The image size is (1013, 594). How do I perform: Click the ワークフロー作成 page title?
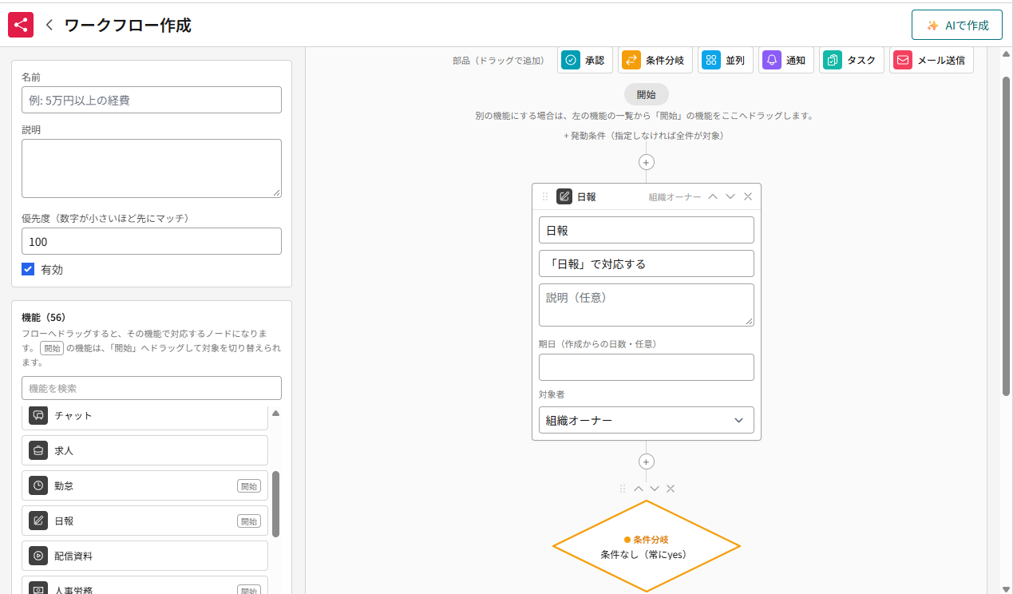point(128,25)
